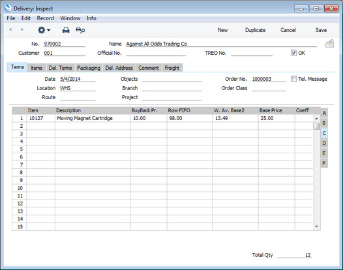
Task: Enable the Tel. Message checkbox
Action: (x=294, y=79)
